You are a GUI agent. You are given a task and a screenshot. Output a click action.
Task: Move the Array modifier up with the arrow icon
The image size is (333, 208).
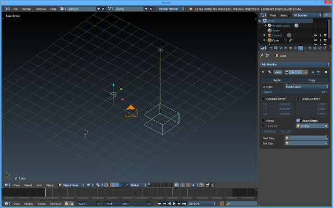[312, 72]
